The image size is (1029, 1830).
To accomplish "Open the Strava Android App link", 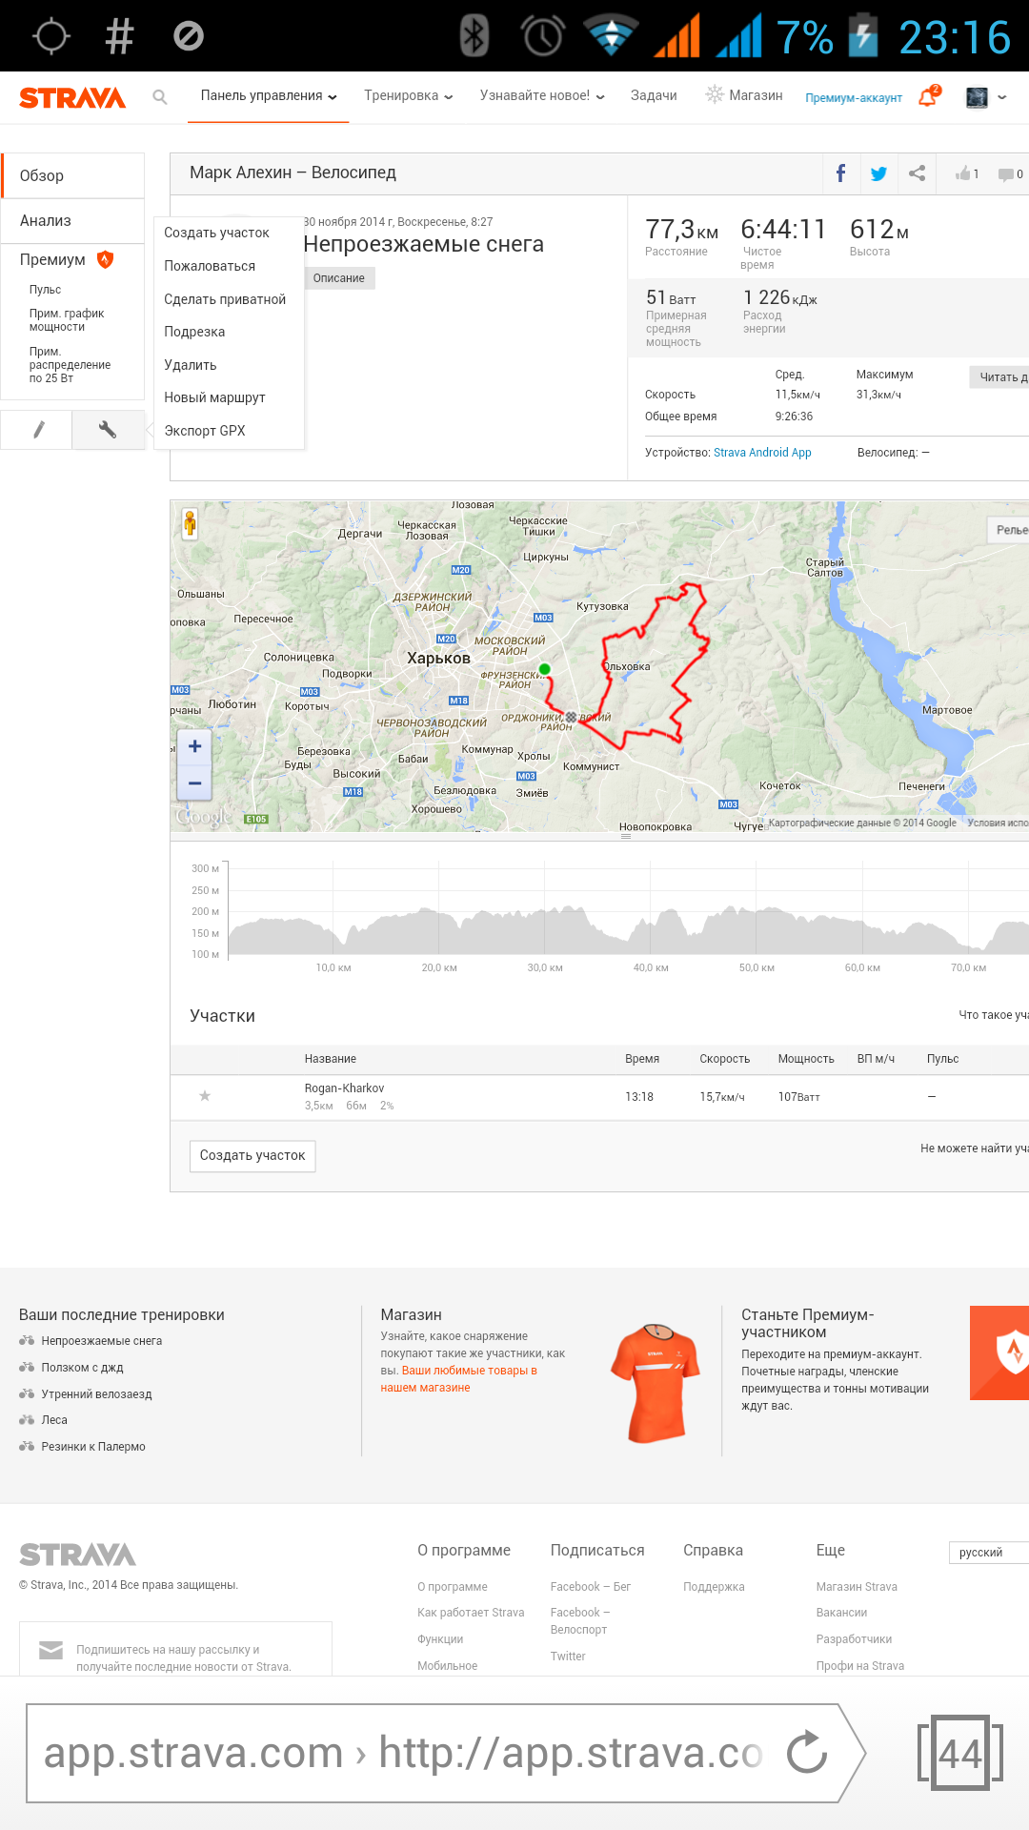I will tap(762, 453).
